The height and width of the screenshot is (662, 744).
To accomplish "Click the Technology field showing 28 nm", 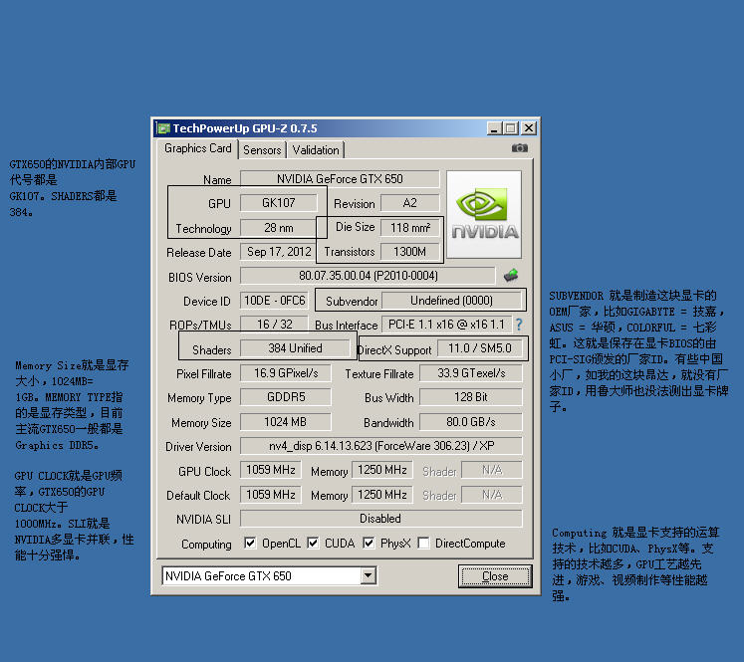I will pyautogui.click(x=279, y=228).
